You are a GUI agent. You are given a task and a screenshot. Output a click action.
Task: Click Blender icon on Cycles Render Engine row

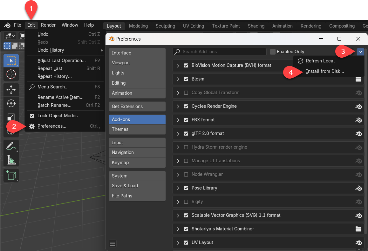click(358, 106)
